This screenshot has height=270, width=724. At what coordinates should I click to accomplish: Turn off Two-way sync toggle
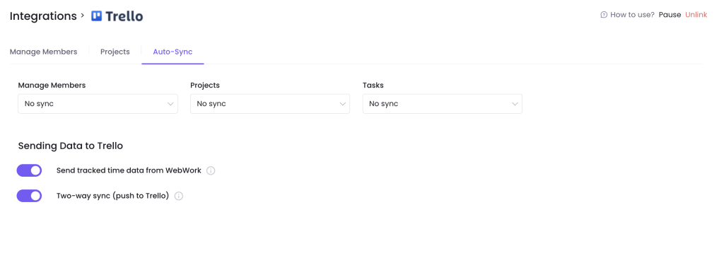point(29,196)
